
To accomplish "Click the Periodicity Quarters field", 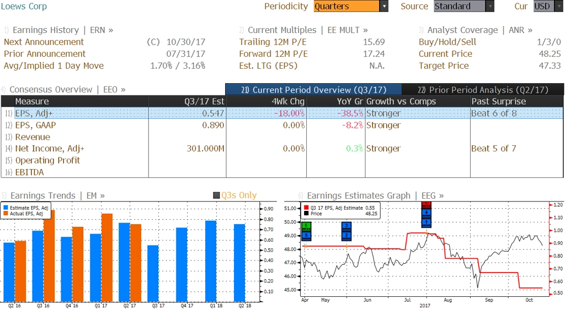I will 347,6.
